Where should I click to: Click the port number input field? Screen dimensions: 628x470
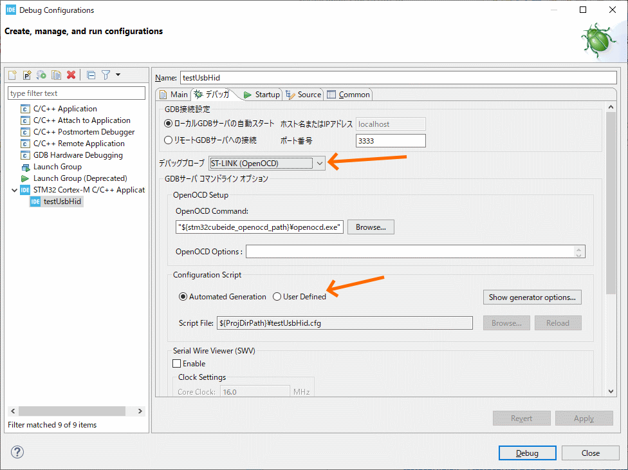point(390,140)
